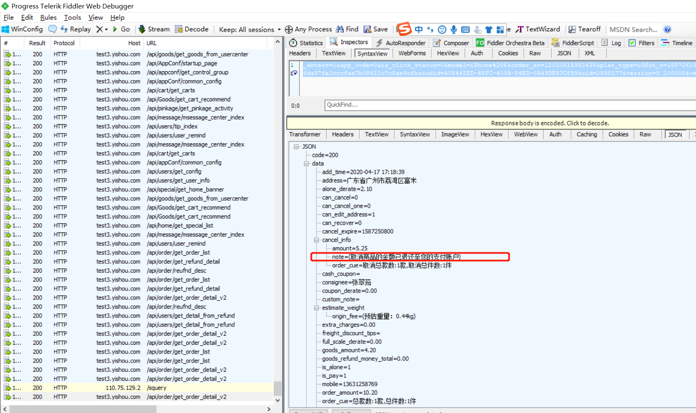Collapse the root JSON tree node
Viewport: 696px width, 413px height.
coord(296,146)
